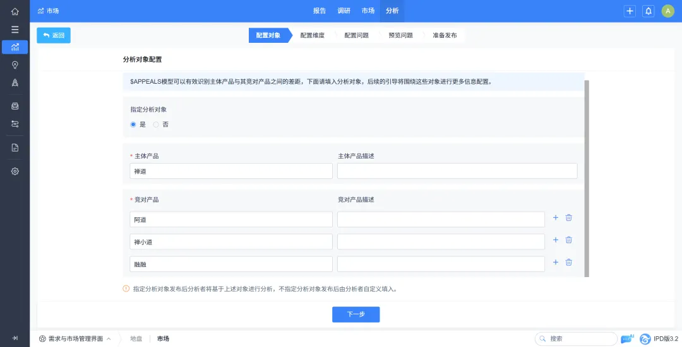Open the 地盘 breadcrumb link
The image size is (682, 347).
click(136, 339)
